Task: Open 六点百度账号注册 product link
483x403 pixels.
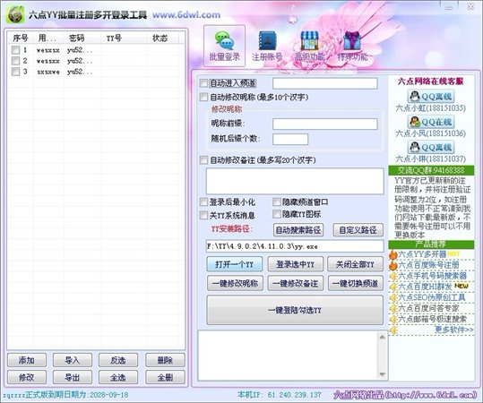Action: click(x=428, y=265)
